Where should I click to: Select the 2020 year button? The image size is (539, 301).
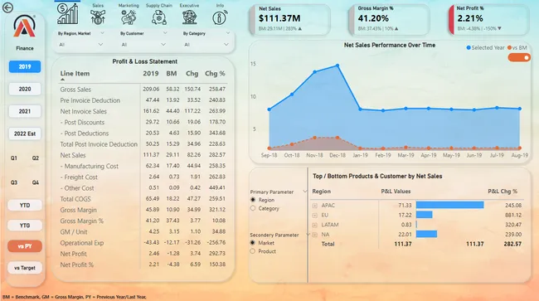tap(25, 89)
